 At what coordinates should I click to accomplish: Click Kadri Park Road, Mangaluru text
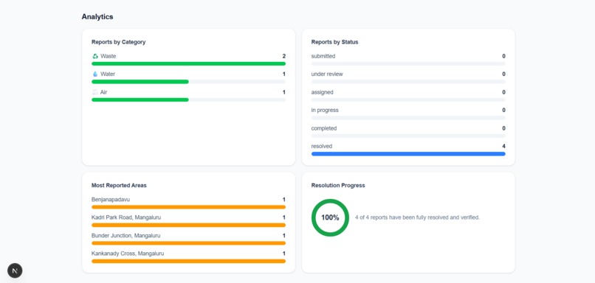point(126,217)
